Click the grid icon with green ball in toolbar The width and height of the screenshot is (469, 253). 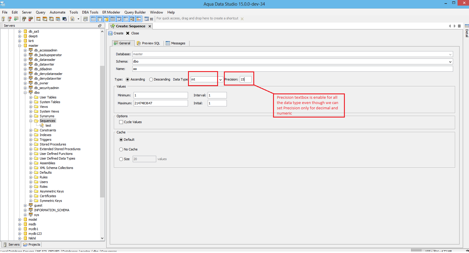click(16, 19)
